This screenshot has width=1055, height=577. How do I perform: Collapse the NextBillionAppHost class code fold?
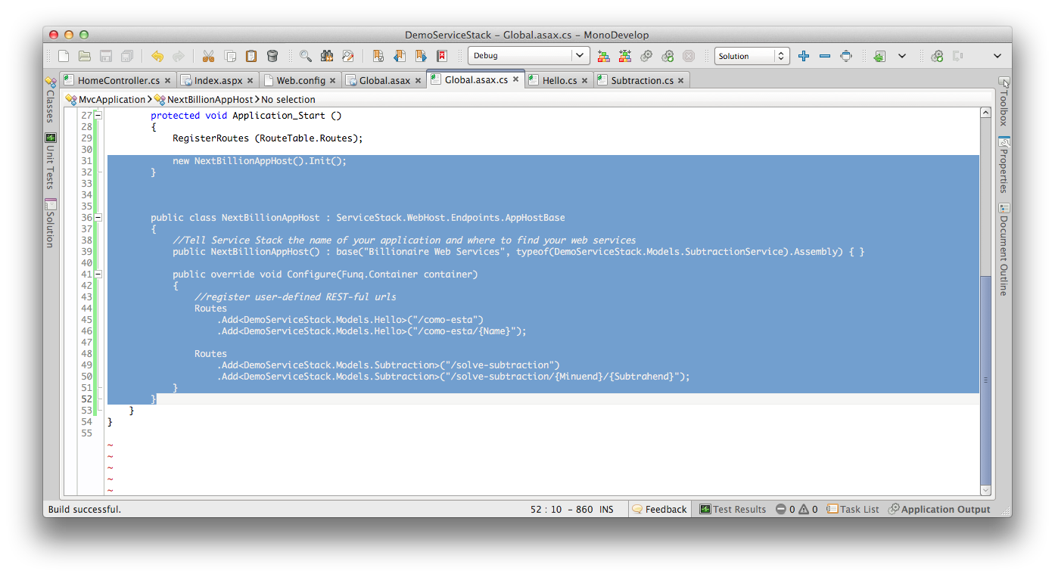pos(99,217)
